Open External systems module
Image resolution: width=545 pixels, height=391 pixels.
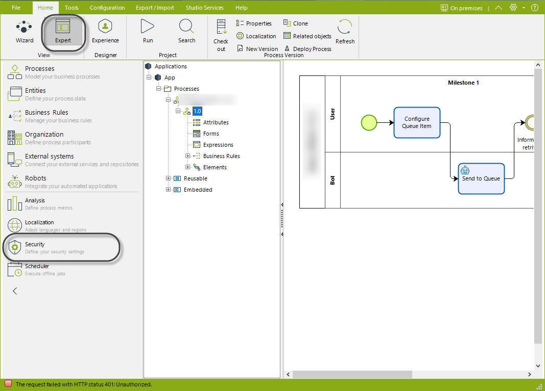tap(73, 160)
